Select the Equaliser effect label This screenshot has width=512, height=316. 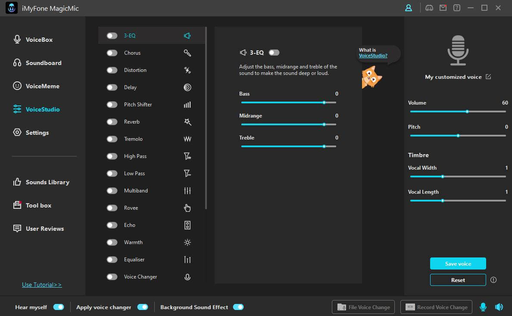pyautogui.click(x=134, y=260)
